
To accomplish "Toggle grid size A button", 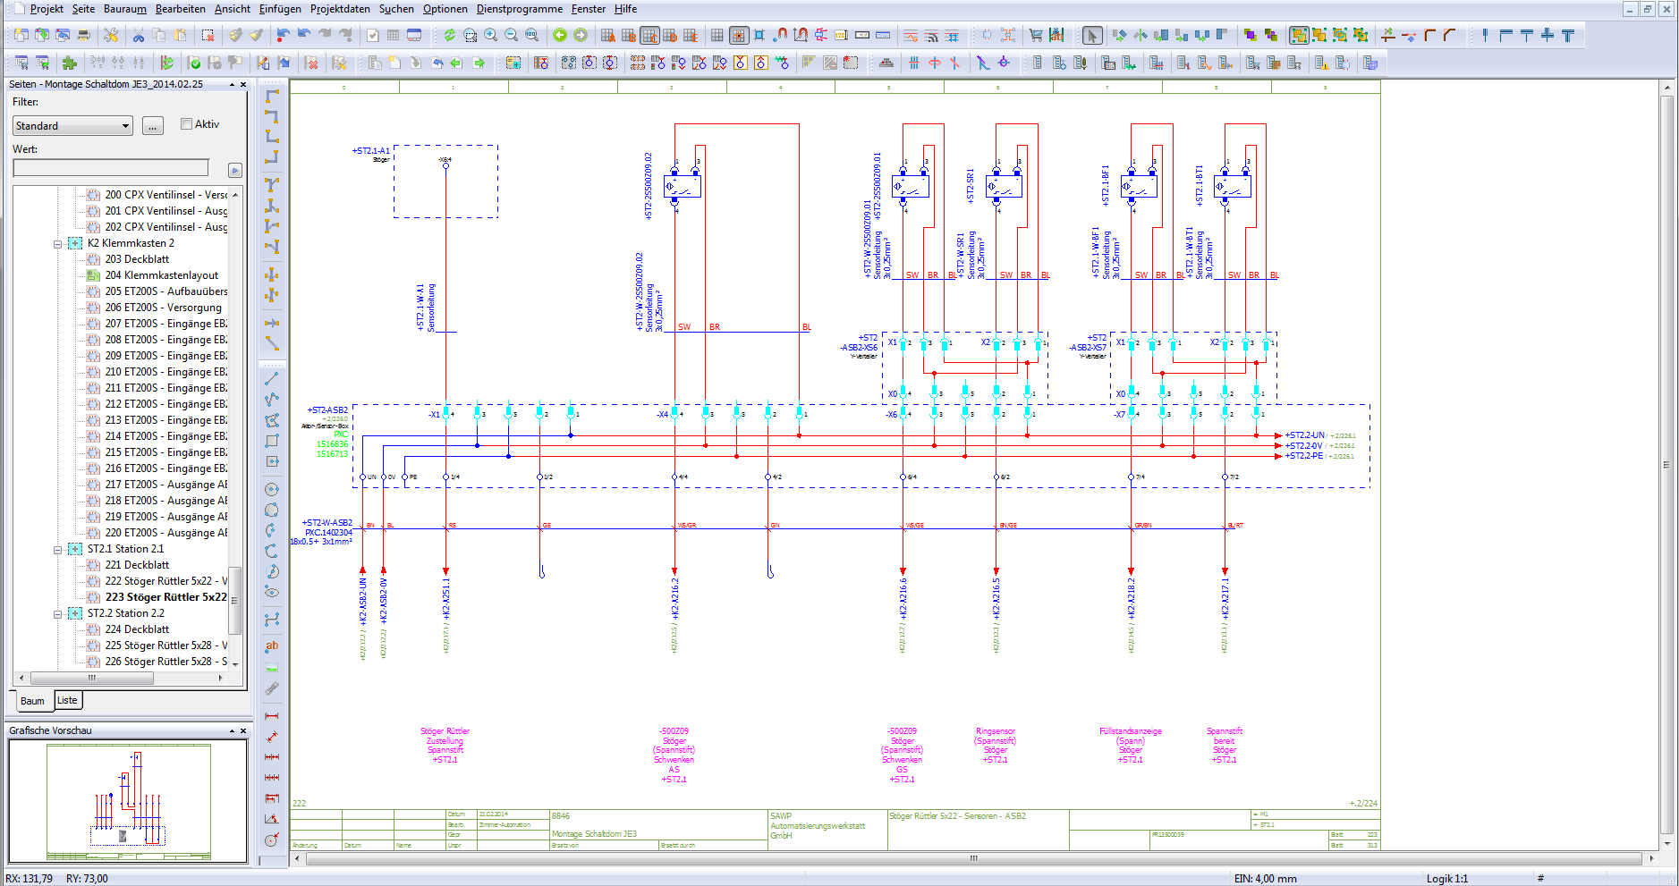I will 608,35.
